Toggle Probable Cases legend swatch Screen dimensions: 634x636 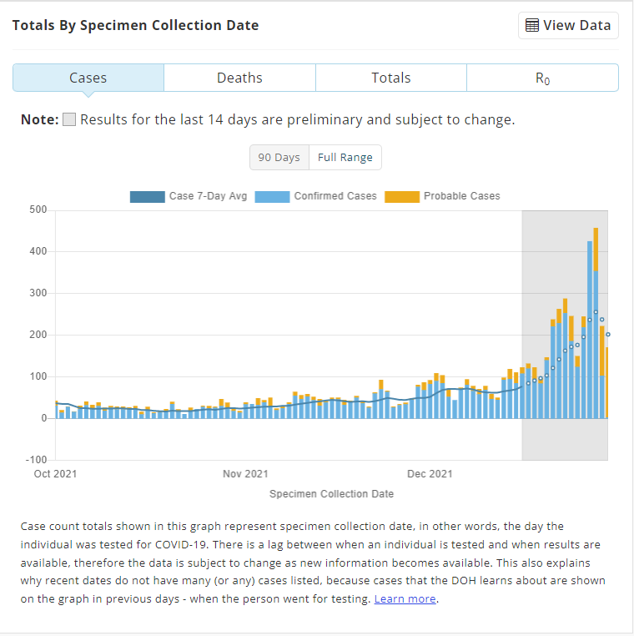pyautogui.click(x=402, y=197)
